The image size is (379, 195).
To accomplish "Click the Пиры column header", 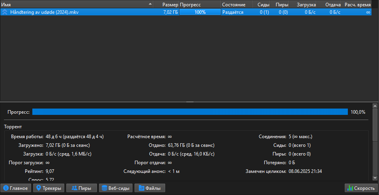I will (x=279, y=5).
